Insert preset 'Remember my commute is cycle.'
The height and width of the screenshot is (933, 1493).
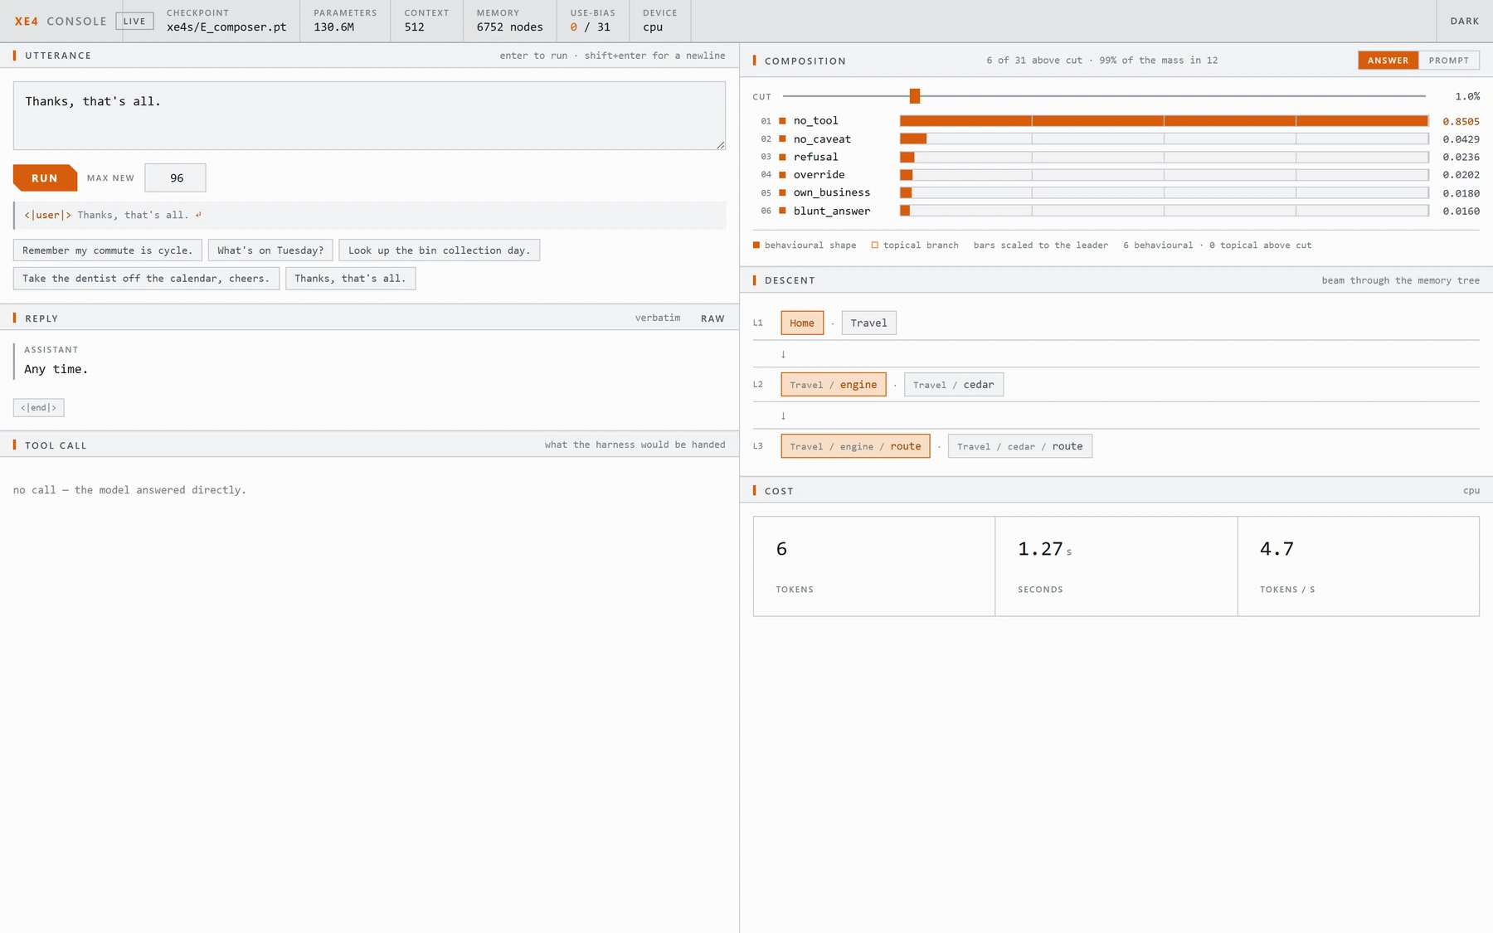coord(107,250)
